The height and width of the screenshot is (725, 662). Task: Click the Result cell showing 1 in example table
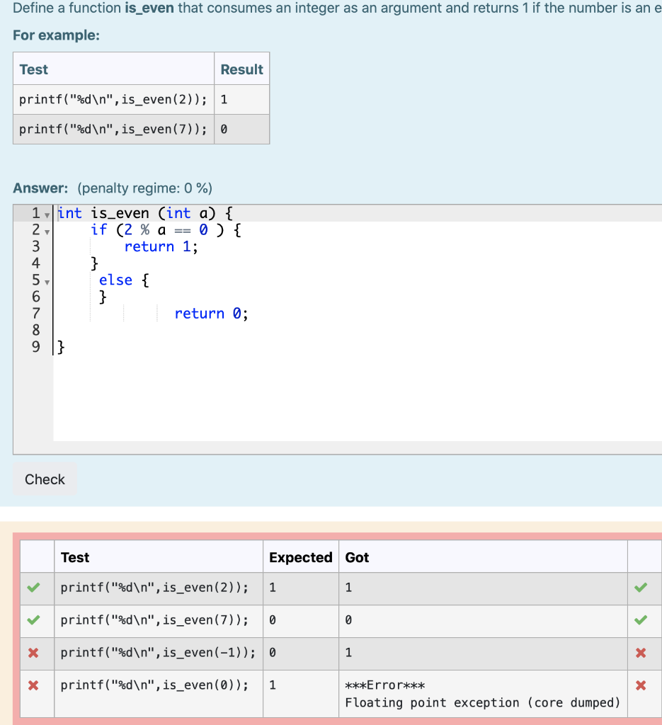point(225,99)
